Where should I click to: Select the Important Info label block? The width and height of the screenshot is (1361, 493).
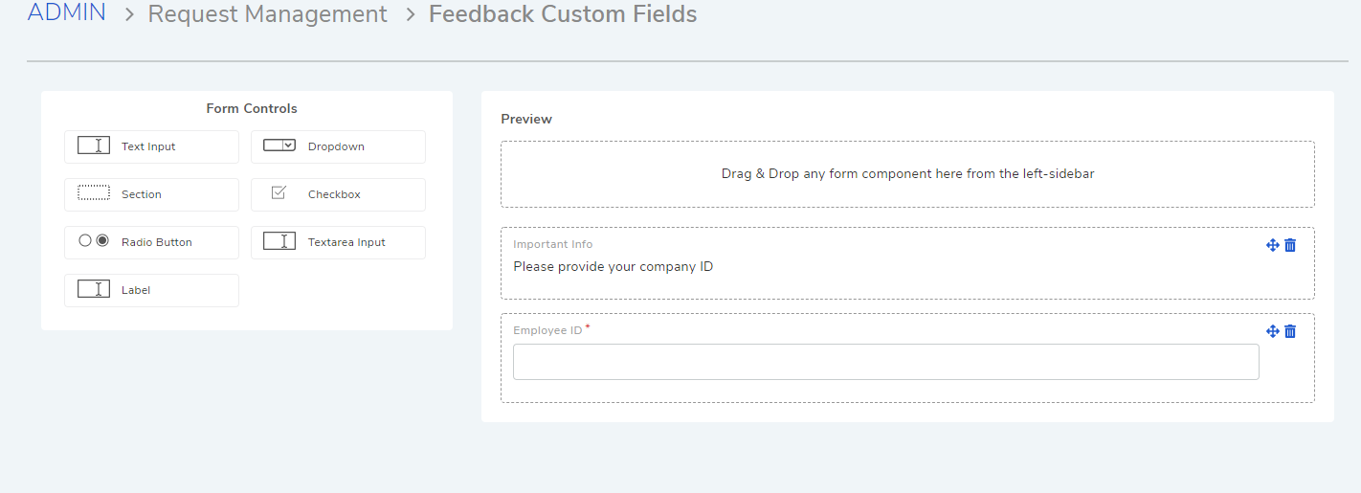point(907,263)
